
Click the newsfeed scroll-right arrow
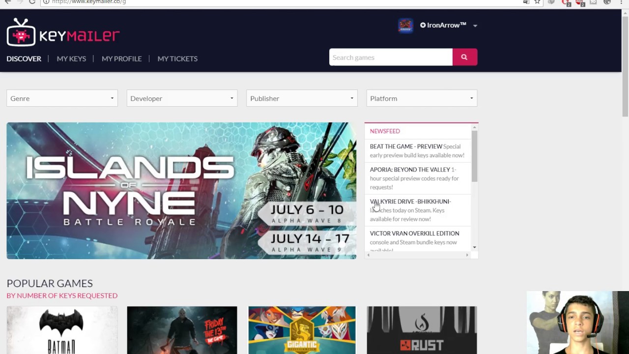coord(467,255)
